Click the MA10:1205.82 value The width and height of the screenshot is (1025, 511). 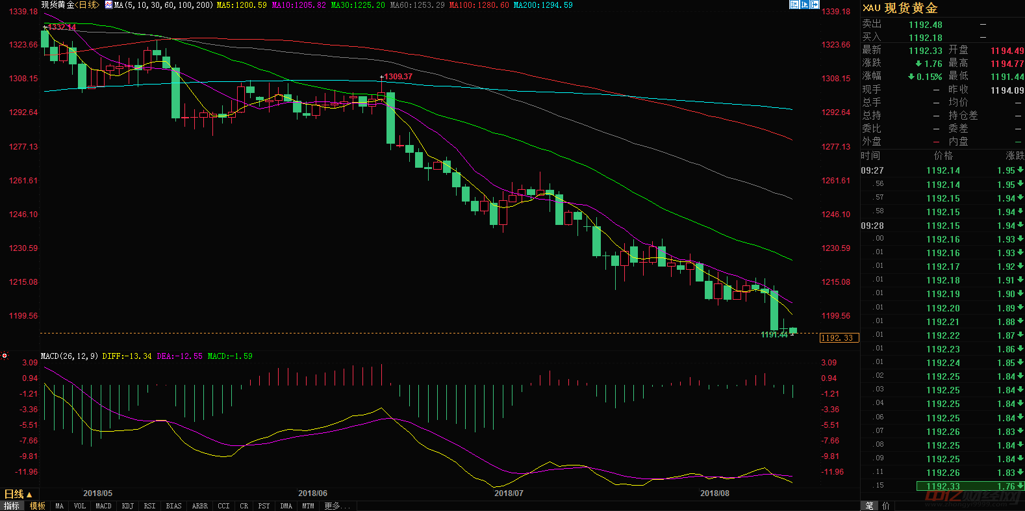point(299,5)
